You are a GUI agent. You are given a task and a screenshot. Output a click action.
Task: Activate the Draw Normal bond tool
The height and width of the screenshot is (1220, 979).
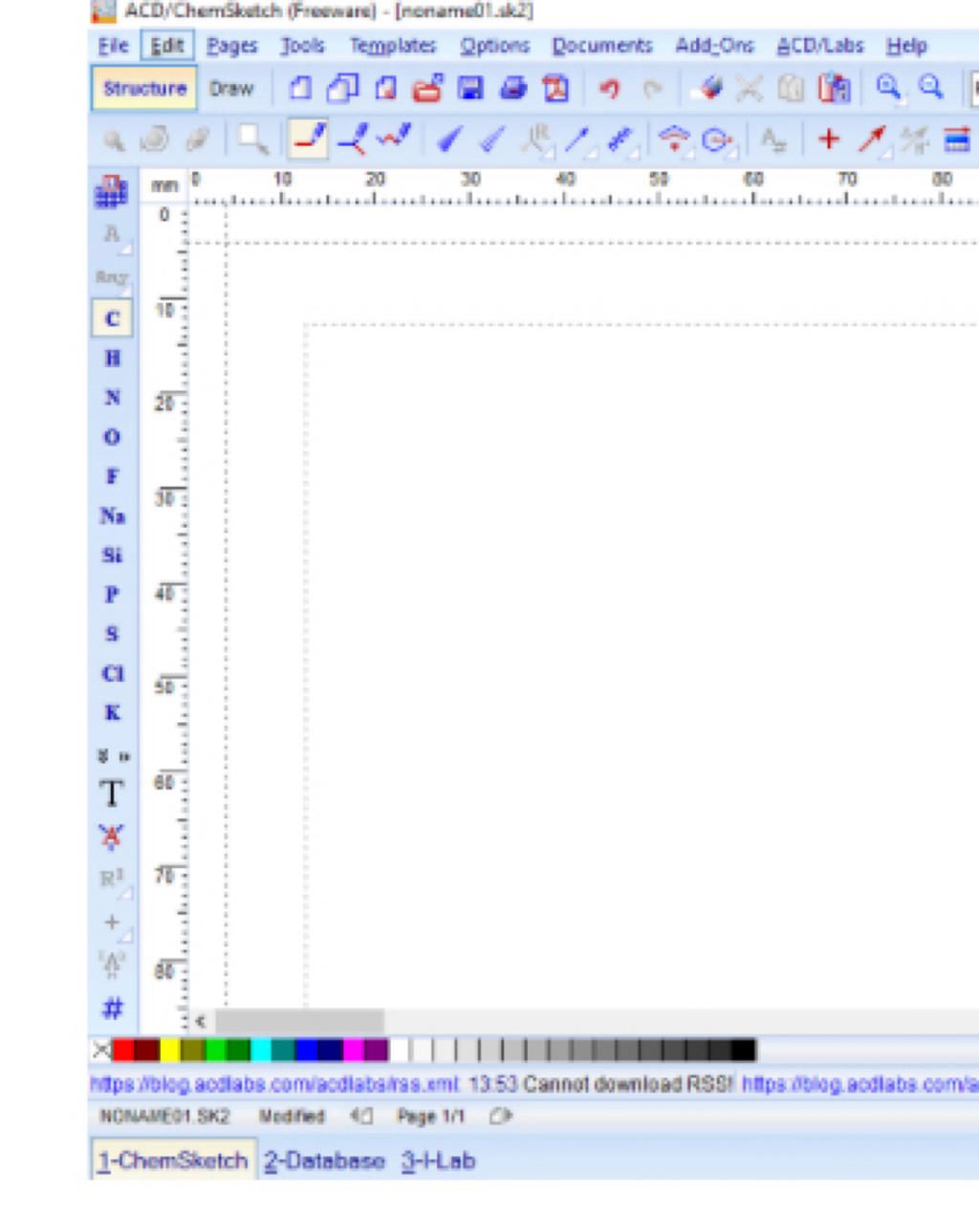309,140
